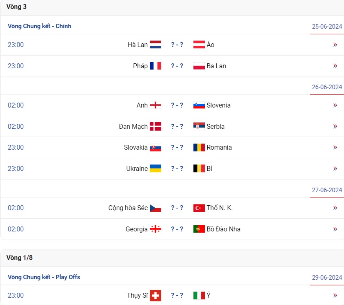Image resolution: width=344 pixels, height=305 pixels.
Task: Click the Austria flag icon
Action: [x=199, y=45]
